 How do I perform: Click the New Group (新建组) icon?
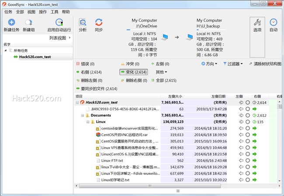[x=28, y=22]
